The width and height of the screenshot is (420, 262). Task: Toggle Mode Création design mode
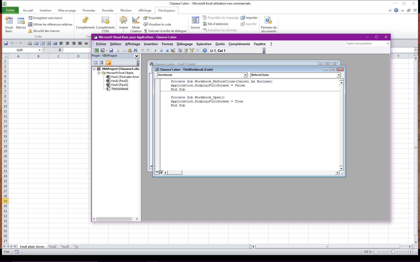136,24
